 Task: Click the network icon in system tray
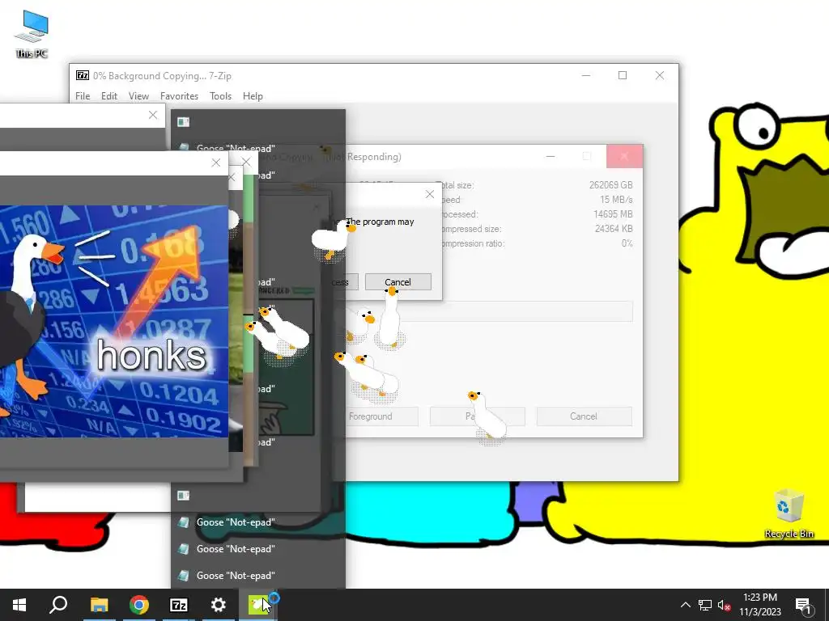tap(705, 605)
